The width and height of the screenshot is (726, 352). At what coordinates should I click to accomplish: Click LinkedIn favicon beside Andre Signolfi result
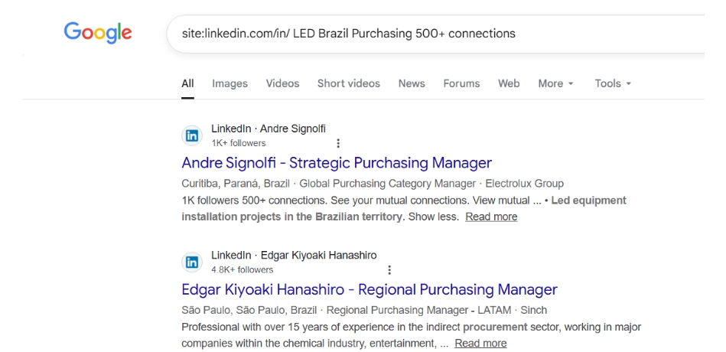191,135
